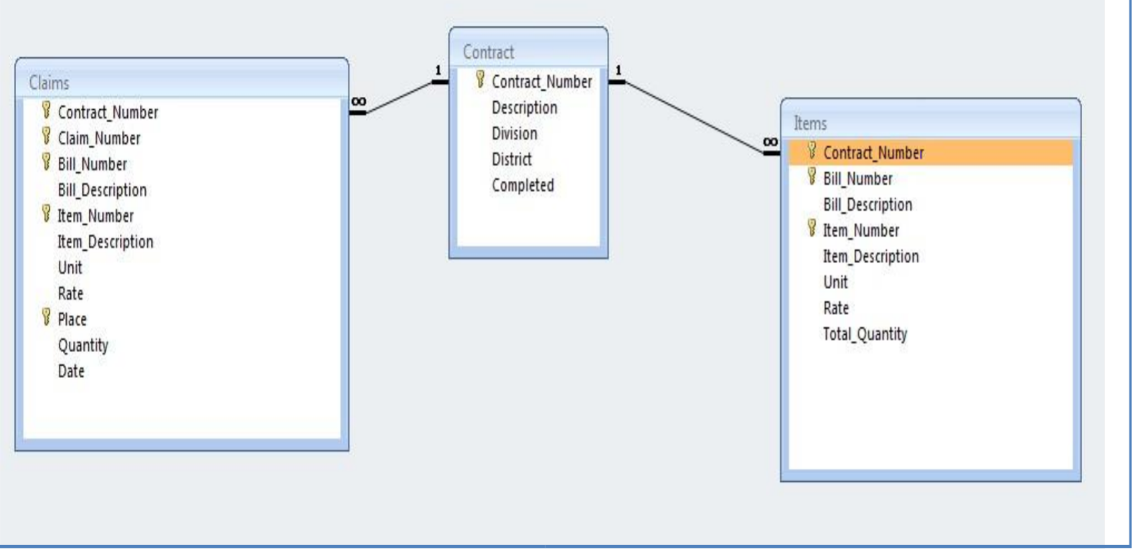Select Bill_Description field in Claims table

tap(102, 190)
